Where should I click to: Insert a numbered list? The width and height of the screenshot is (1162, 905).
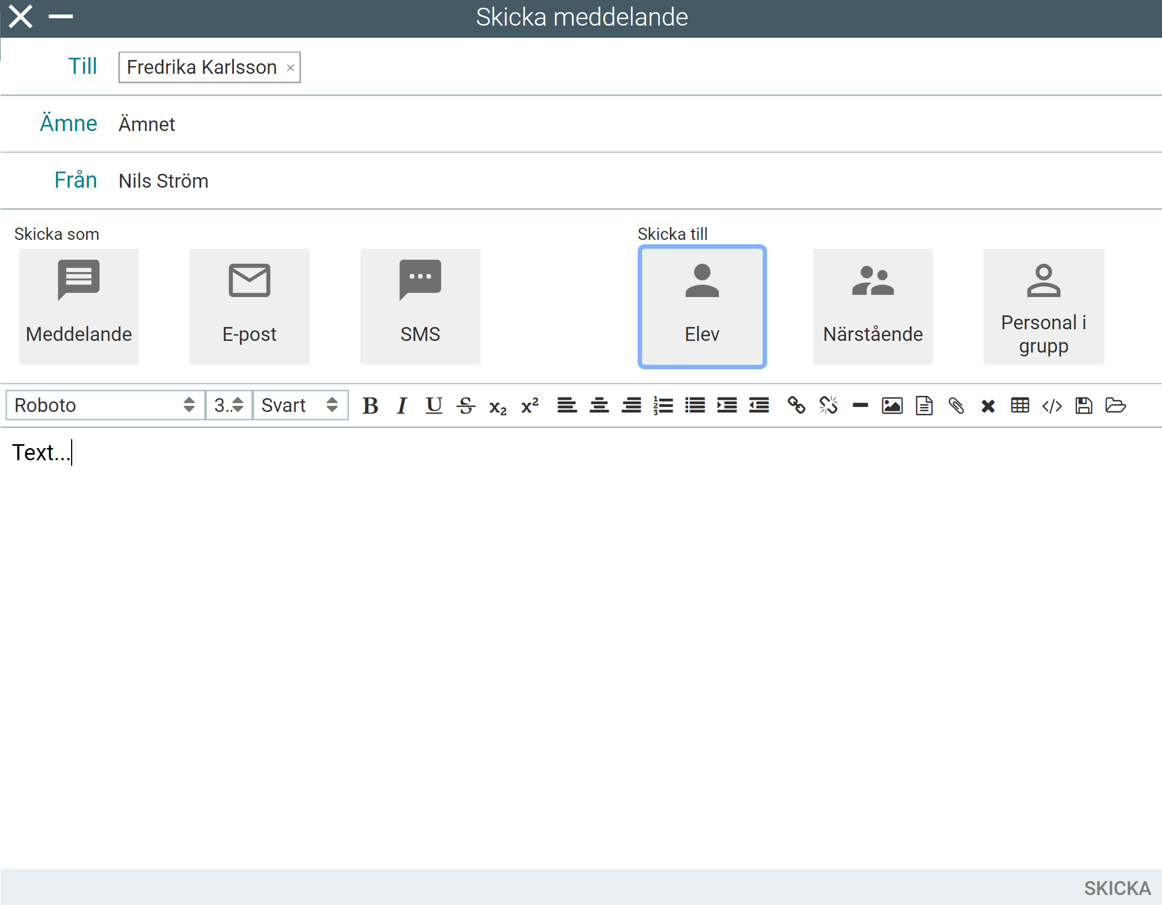tap(663, 406)
